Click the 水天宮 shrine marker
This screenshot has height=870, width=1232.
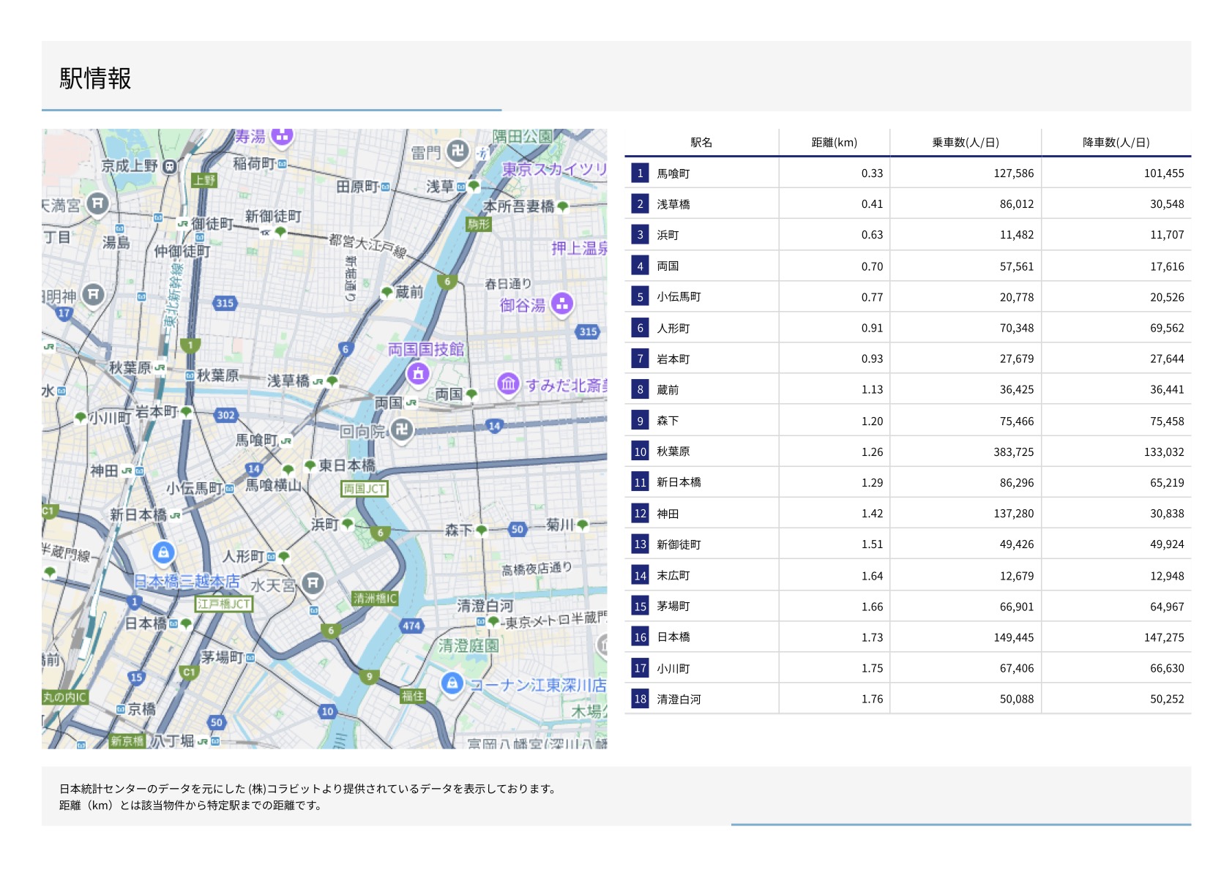[313, 582]
